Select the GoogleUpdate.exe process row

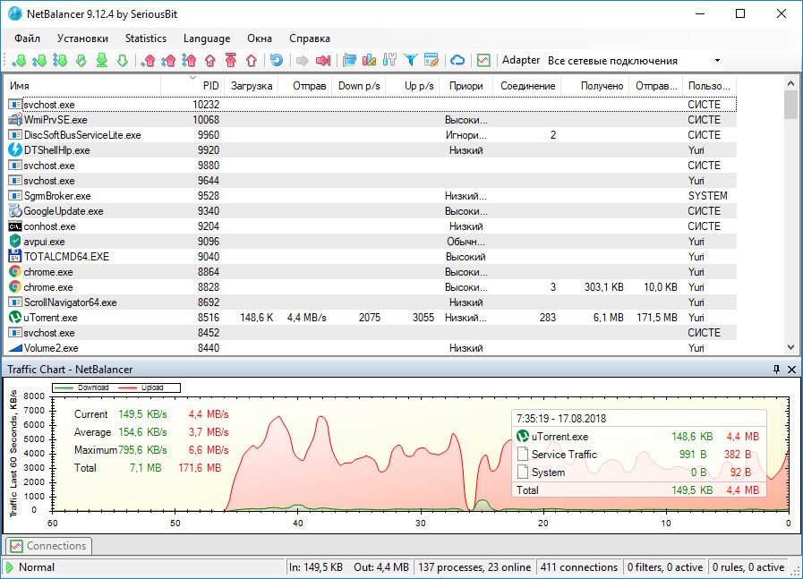[x=372, y=211]
